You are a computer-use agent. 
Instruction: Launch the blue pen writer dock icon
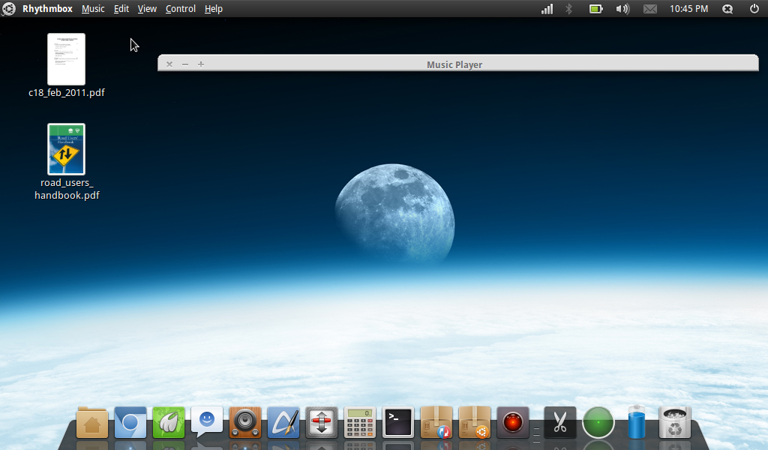(x=283, y=422)
